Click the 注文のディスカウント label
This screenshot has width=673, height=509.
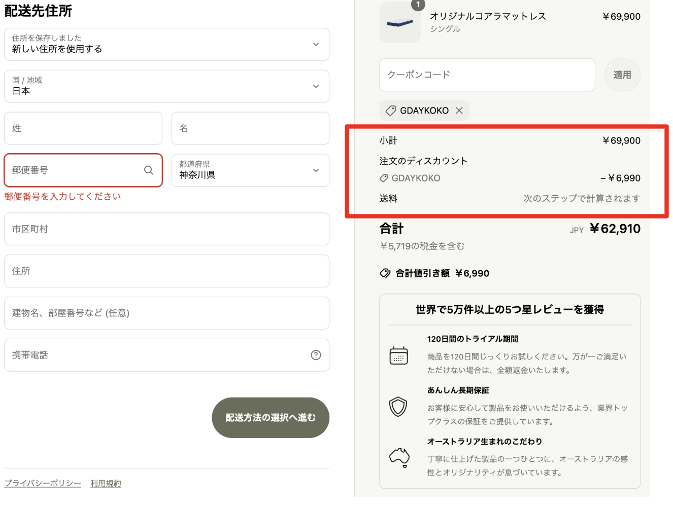423,161
